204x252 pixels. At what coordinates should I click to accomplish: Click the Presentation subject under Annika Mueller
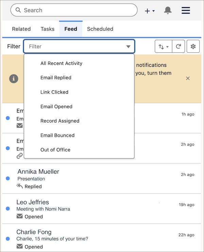pyautogui.click(x=31, y=179)
